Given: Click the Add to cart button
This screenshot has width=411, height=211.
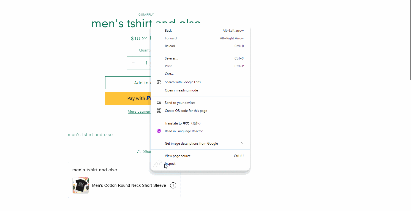Looking at the screenshot, I should (x=128, y=83).
